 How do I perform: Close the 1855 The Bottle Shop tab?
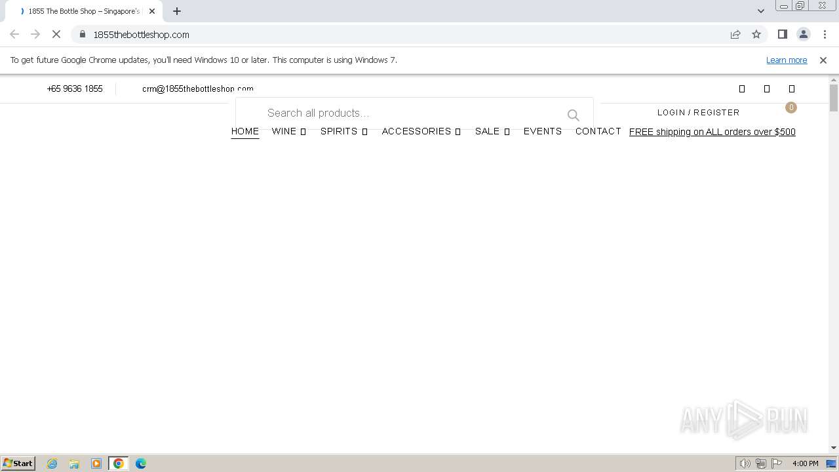pos(152,11)
